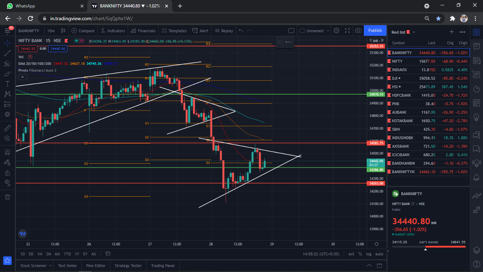Screen dimensions: 483x272
Task: Open the pitchfork drawing tools
Action: (x=7, y=64)
